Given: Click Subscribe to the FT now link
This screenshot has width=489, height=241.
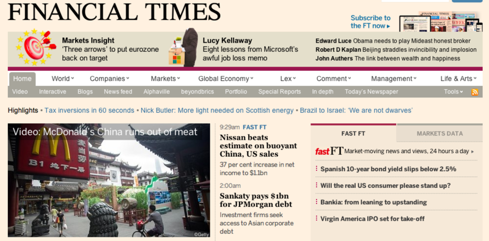Looking at the screenshot, I should click(370, 22).
